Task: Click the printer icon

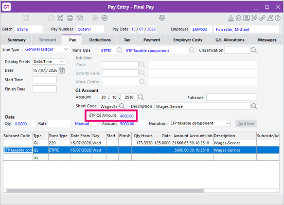Action: click(x=70, y=18)
